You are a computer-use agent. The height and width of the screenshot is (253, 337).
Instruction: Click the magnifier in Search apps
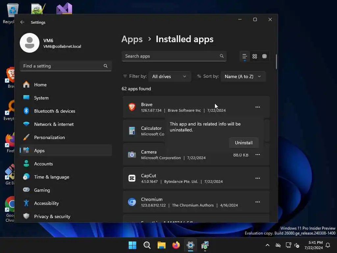click(221, 56)
